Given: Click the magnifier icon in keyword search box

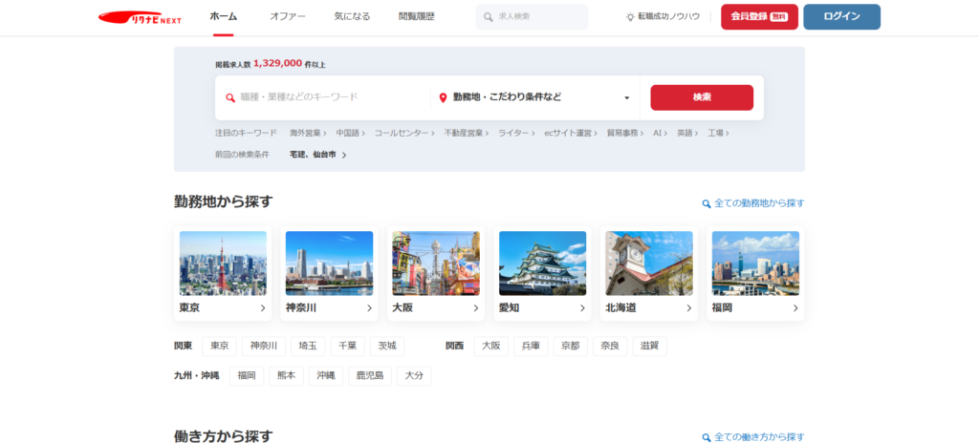Looking at the screenshot, I should pyautogui.click(x=229, y=97).
